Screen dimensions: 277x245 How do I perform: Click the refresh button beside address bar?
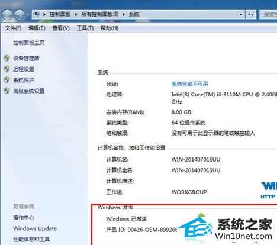(x=250, y=14)
